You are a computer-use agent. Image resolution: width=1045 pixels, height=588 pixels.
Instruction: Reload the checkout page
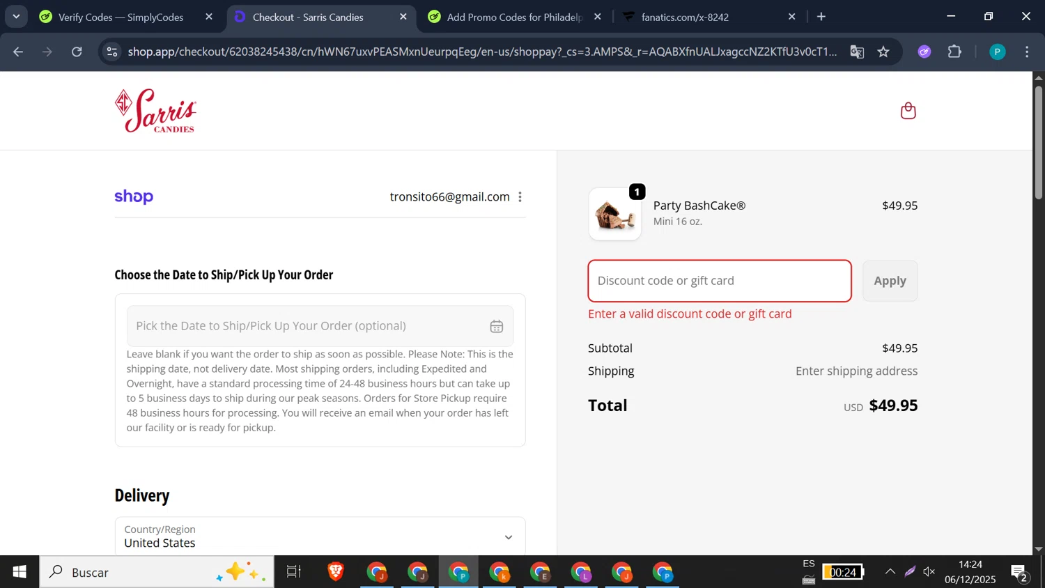(x=77, y=52)
